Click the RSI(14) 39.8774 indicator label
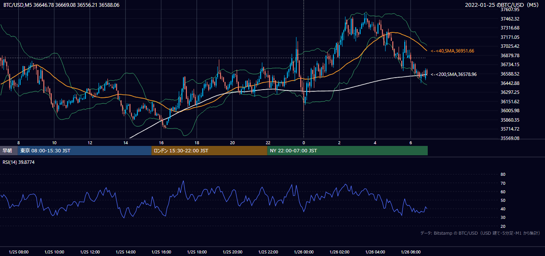Viewport: 545px width, 256px height. 19,162
